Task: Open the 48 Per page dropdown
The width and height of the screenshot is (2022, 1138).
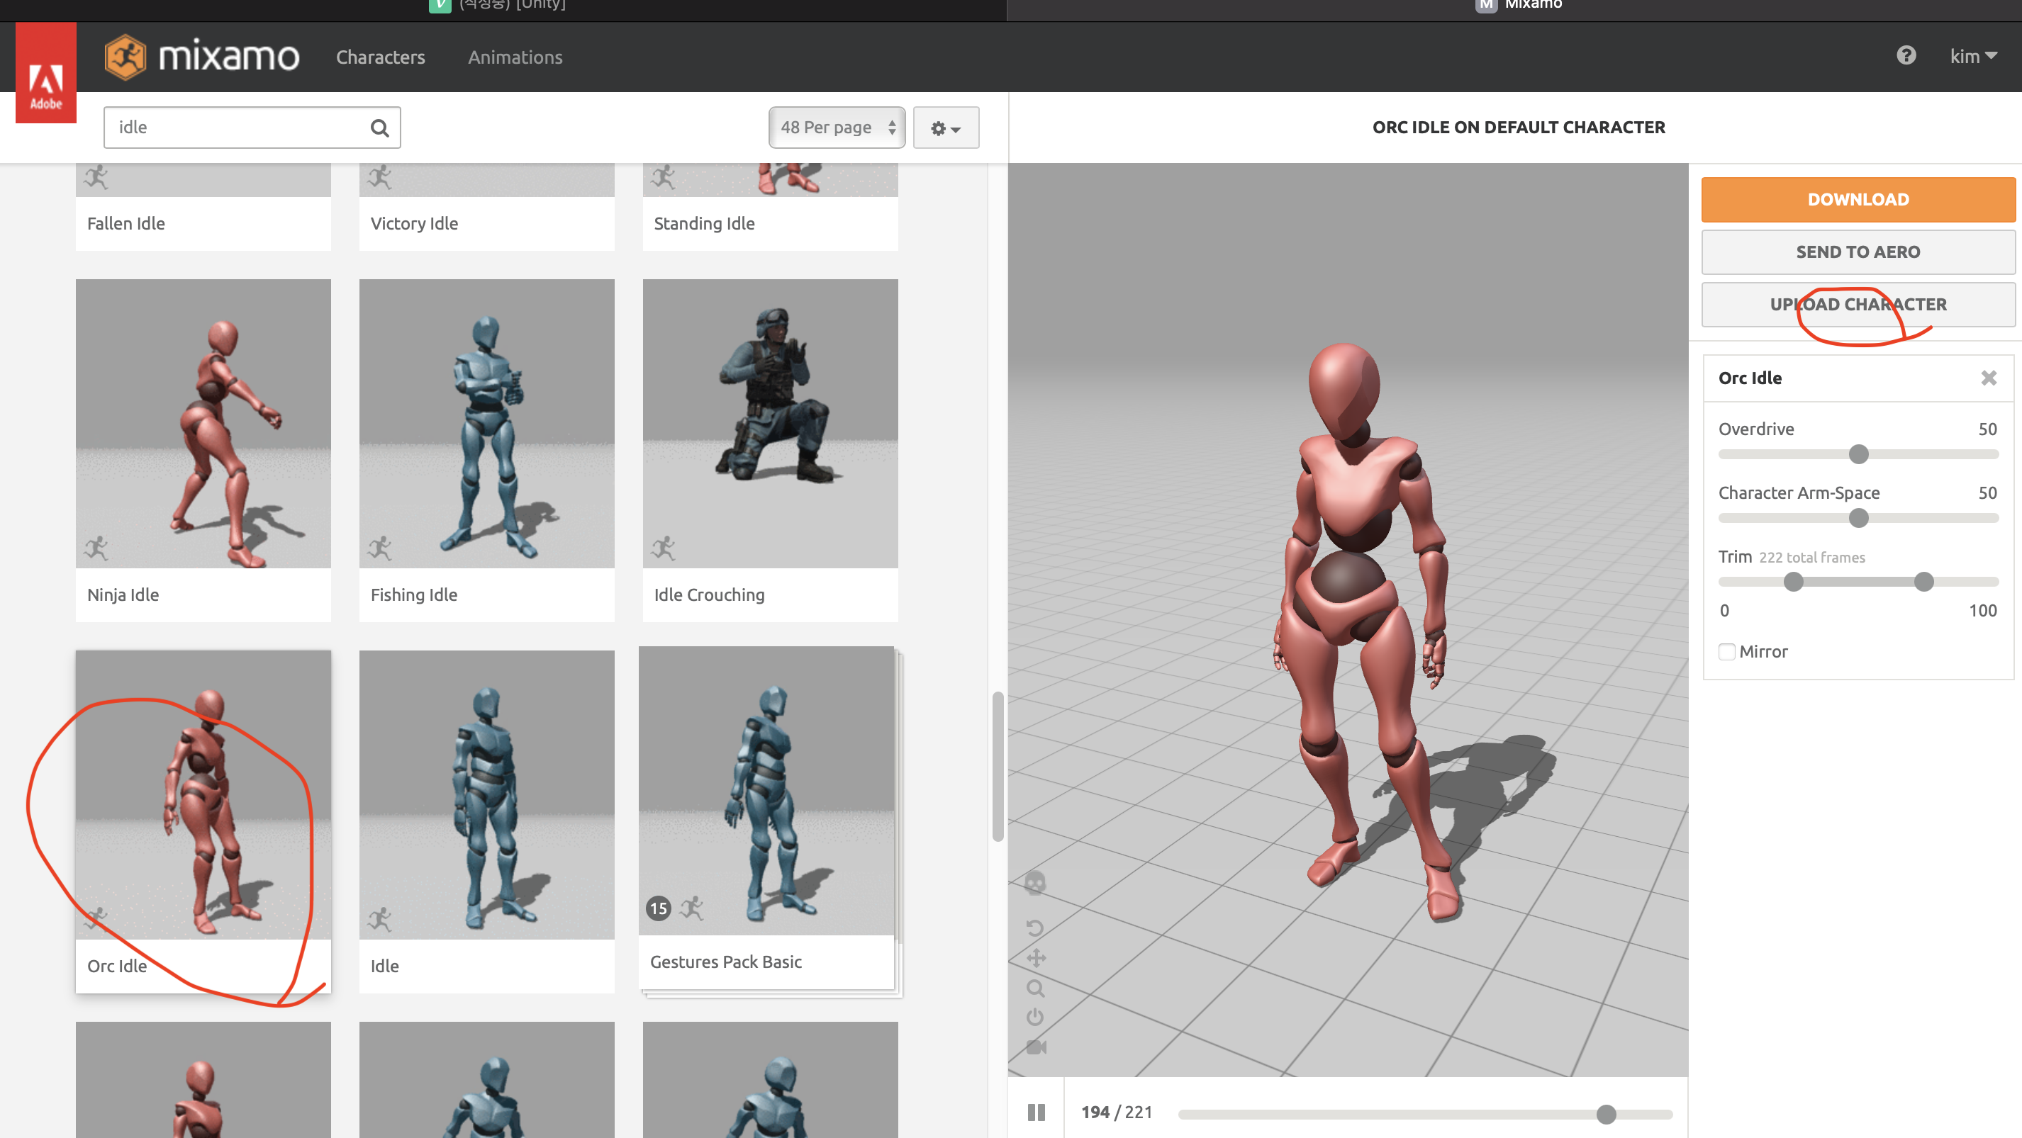Action: click(836, 128)
